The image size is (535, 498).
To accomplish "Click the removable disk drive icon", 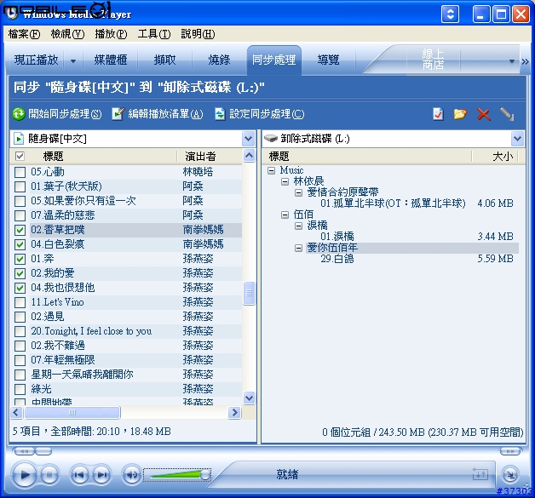I will tap(271, 139).
